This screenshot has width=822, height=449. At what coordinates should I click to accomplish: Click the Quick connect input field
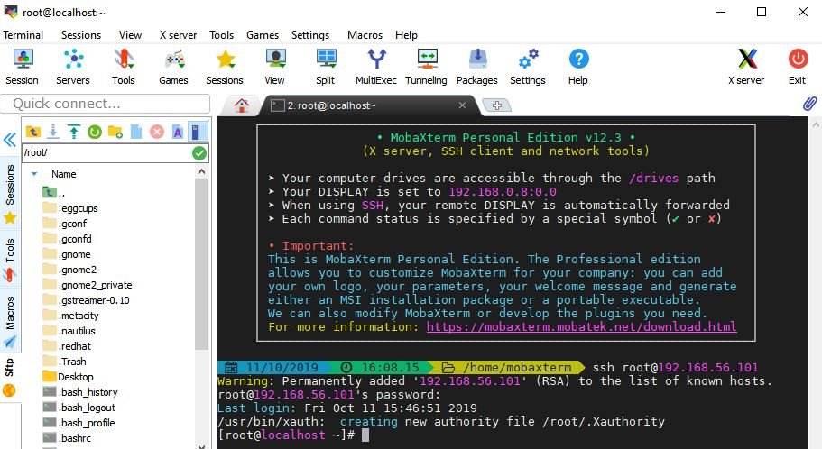pos(106,104)
